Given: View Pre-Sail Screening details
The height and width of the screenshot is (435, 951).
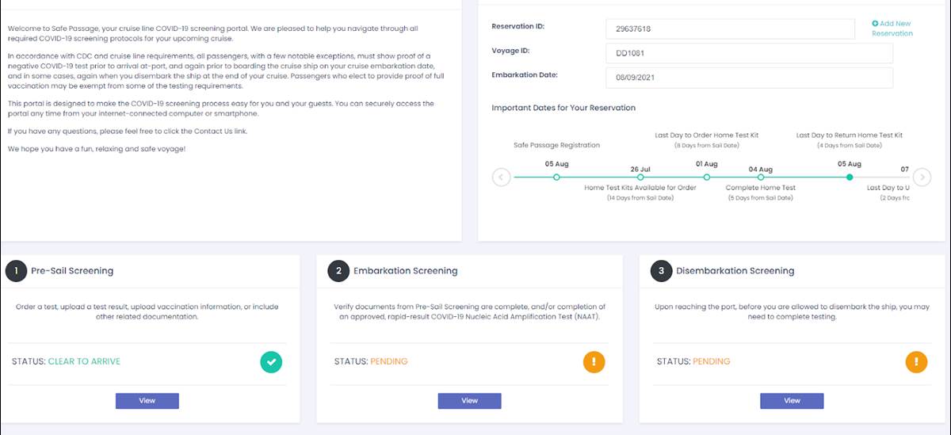Looking at the screenshot, I should tap(147, 401).
